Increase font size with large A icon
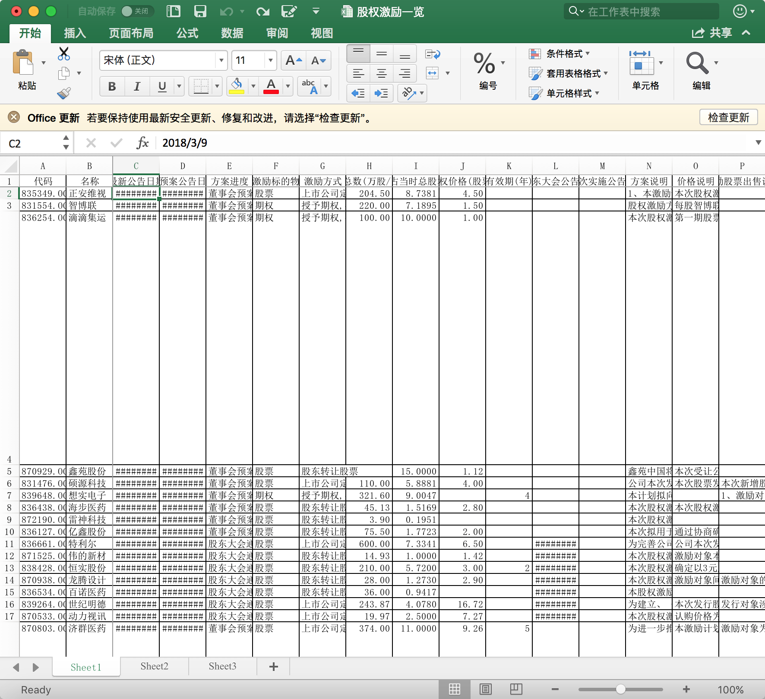This screenshot has height=699, width=765. point(294,60)
